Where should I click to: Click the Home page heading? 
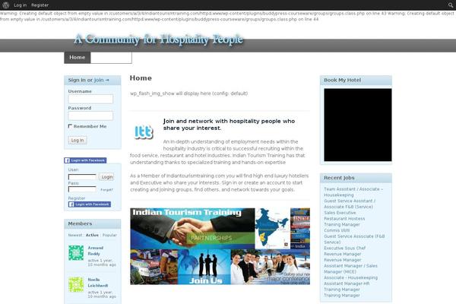141,78
